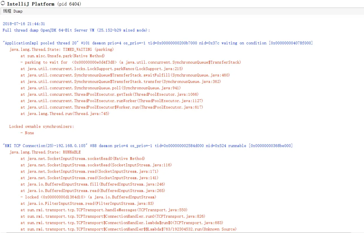The height and width of the screenshot is (233, 364).
Task: Click the locked 0x00000000d1364d10 line
Action: point(88,197)
